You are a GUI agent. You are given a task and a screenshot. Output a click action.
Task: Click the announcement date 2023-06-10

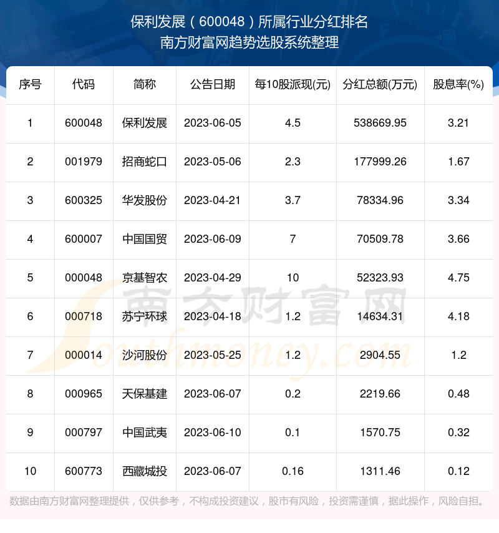(x=213, y=433)
